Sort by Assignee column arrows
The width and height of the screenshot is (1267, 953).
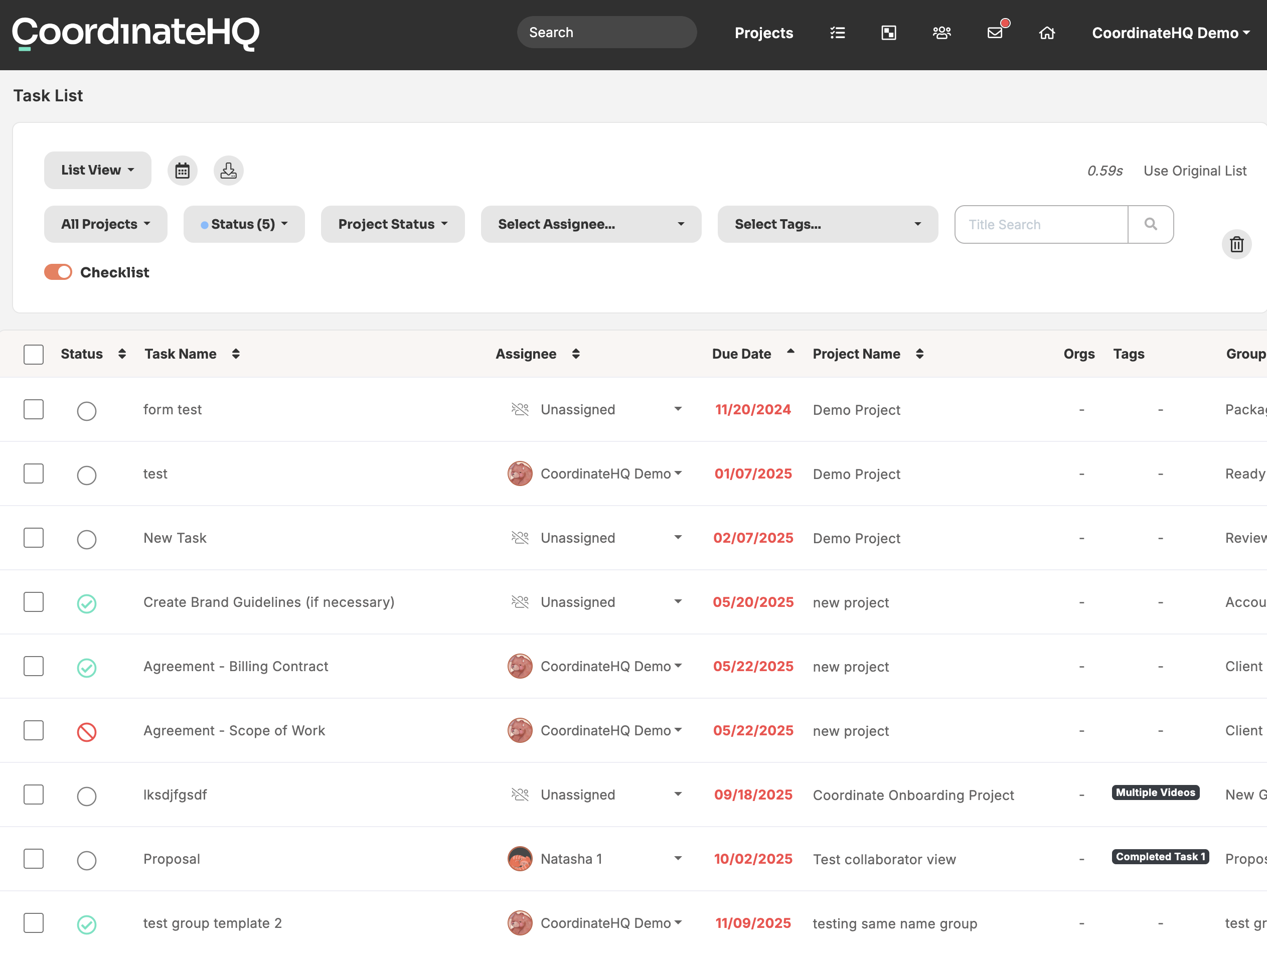click(x=576, y=354)
